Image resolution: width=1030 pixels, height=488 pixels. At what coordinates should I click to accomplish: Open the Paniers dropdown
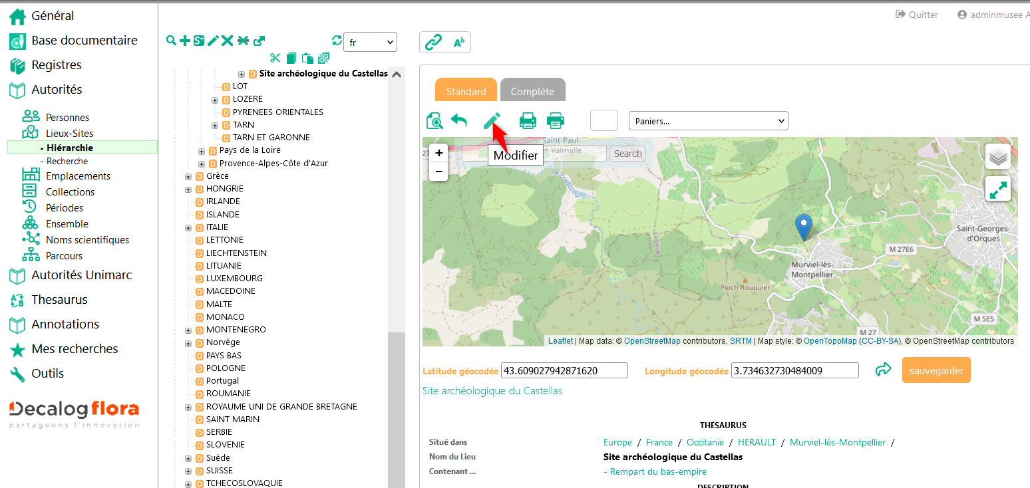click(x=708, y=121)
